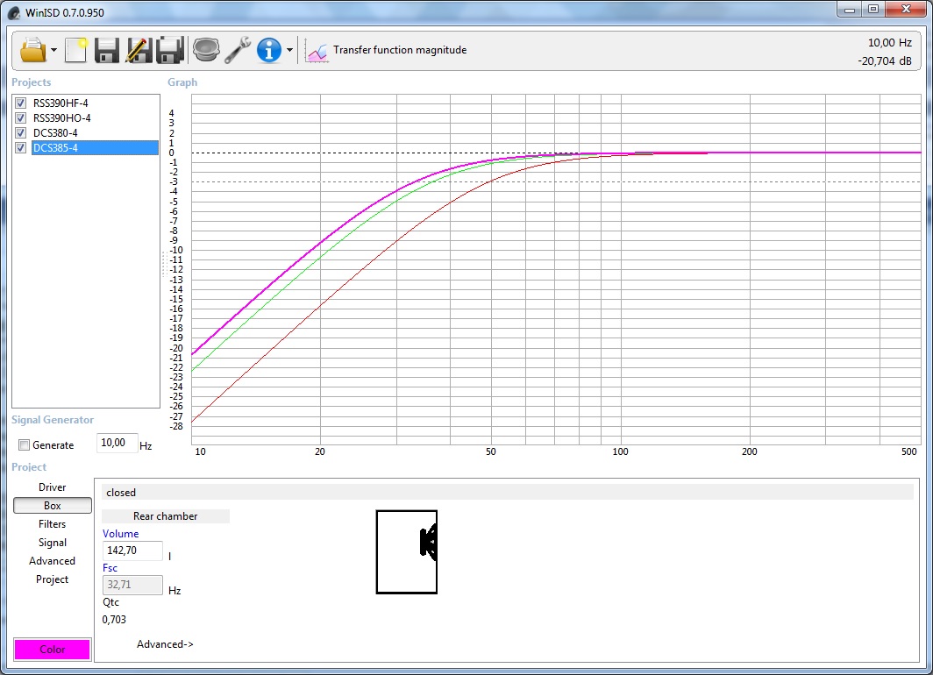Viewport: 933px width, 675px height.
Task: Maximize the WinISD window
Action: click(x=872, y=10)
